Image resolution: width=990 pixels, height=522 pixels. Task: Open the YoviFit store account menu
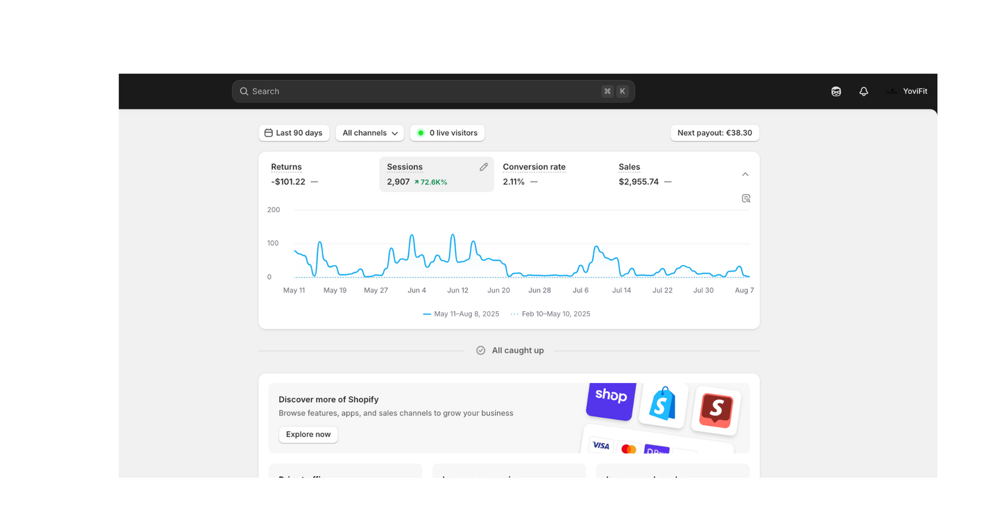click(x=907, y=92)
